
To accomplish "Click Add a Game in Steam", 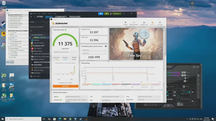I will pyautogui.click(x=35, y=76).
